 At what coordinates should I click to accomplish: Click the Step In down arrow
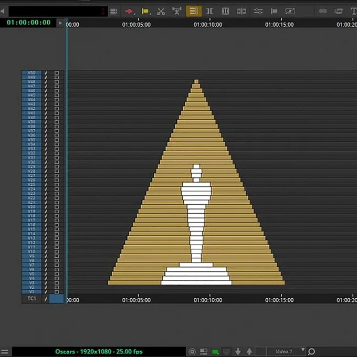[x=238, y=352]
